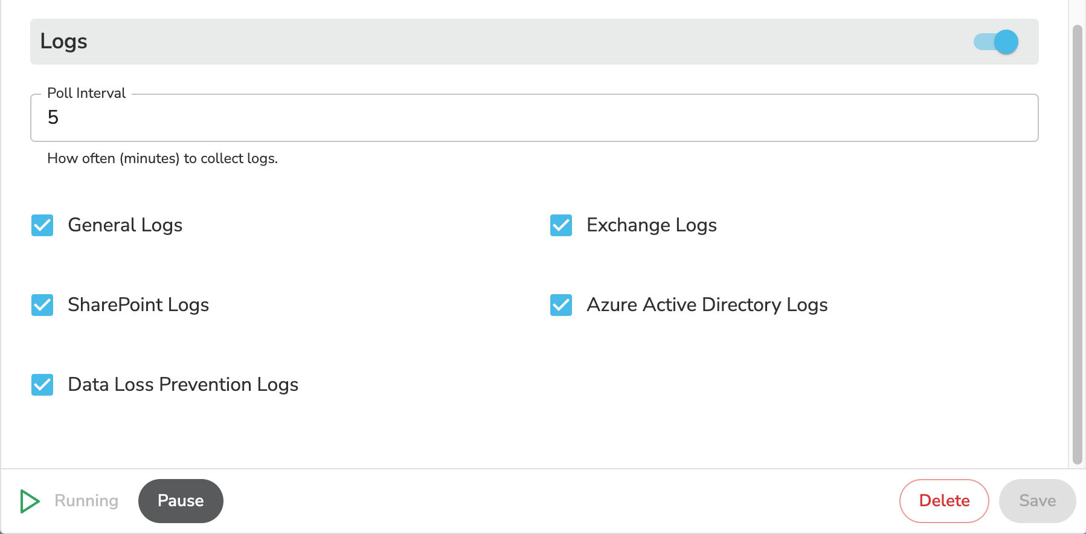Screen dimensions: 1086x534
Task: Click the green Running play icon
Action: point(30,501)
